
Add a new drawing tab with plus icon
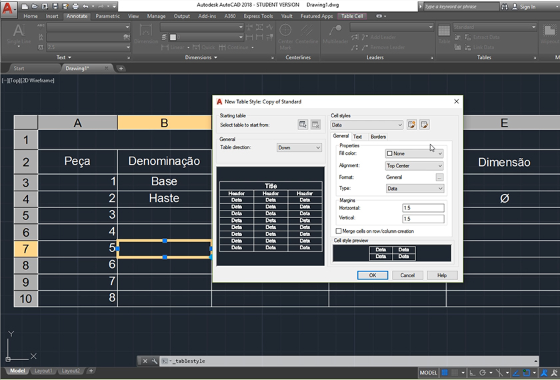(x=121, y=68)
